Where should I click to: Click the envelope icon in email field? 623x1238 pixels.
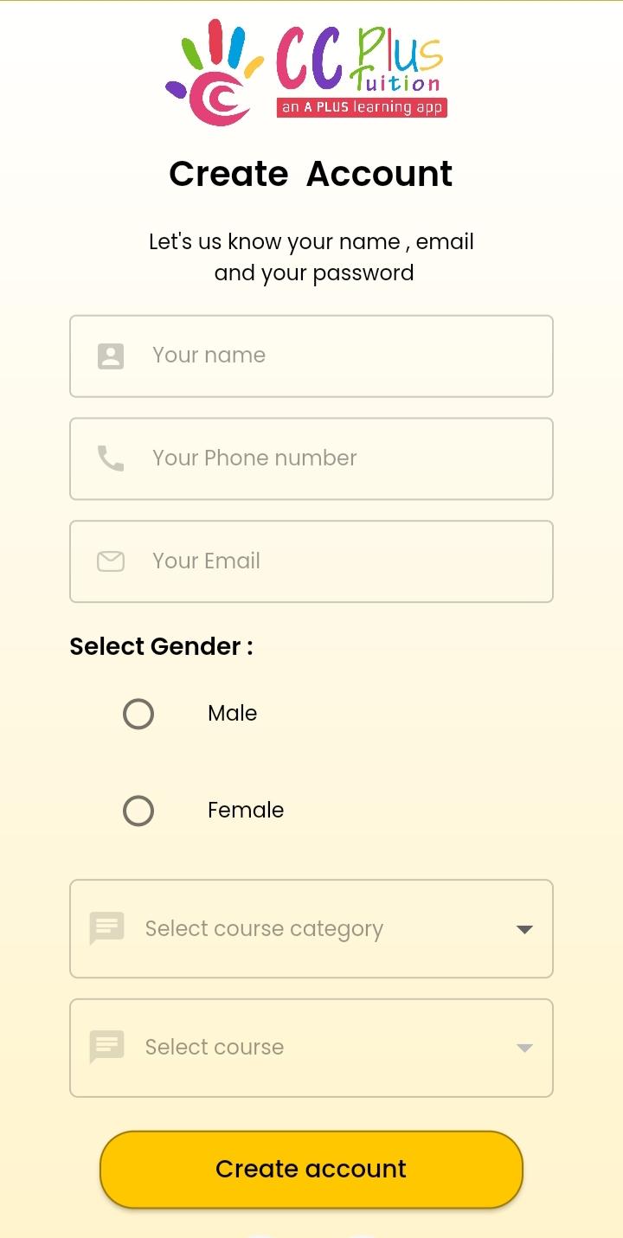point(111,561)
